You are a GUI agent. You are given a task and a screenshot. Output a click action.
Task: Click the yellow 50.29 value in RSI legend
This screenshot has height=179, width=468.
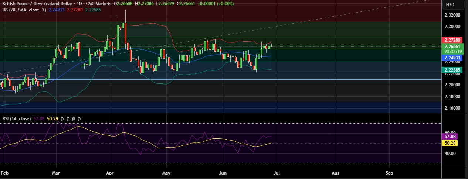52,119
